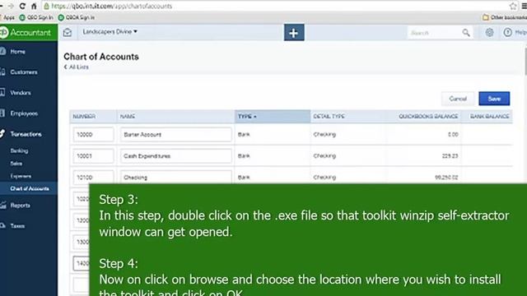Click the Cancel button

(458, 99)
